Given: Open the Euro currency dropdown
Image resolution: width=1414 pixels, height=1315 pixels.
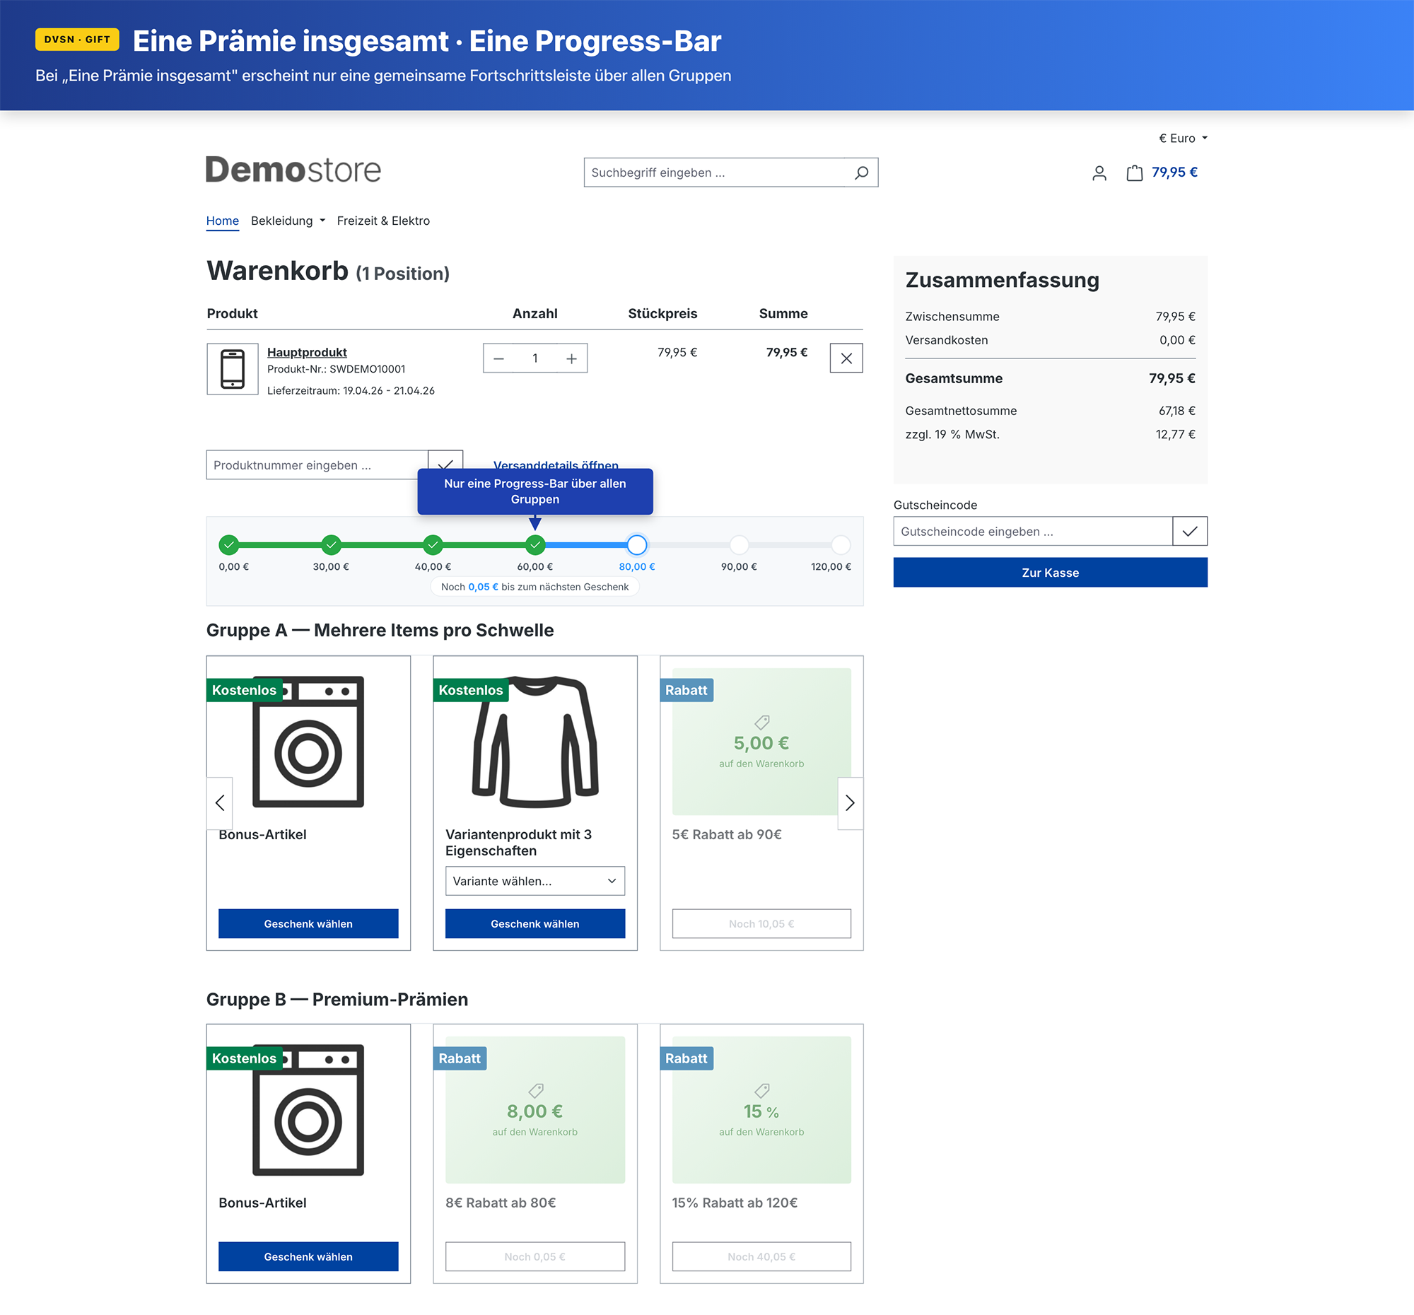Looking at the screenshot, I should [1183, 138].
